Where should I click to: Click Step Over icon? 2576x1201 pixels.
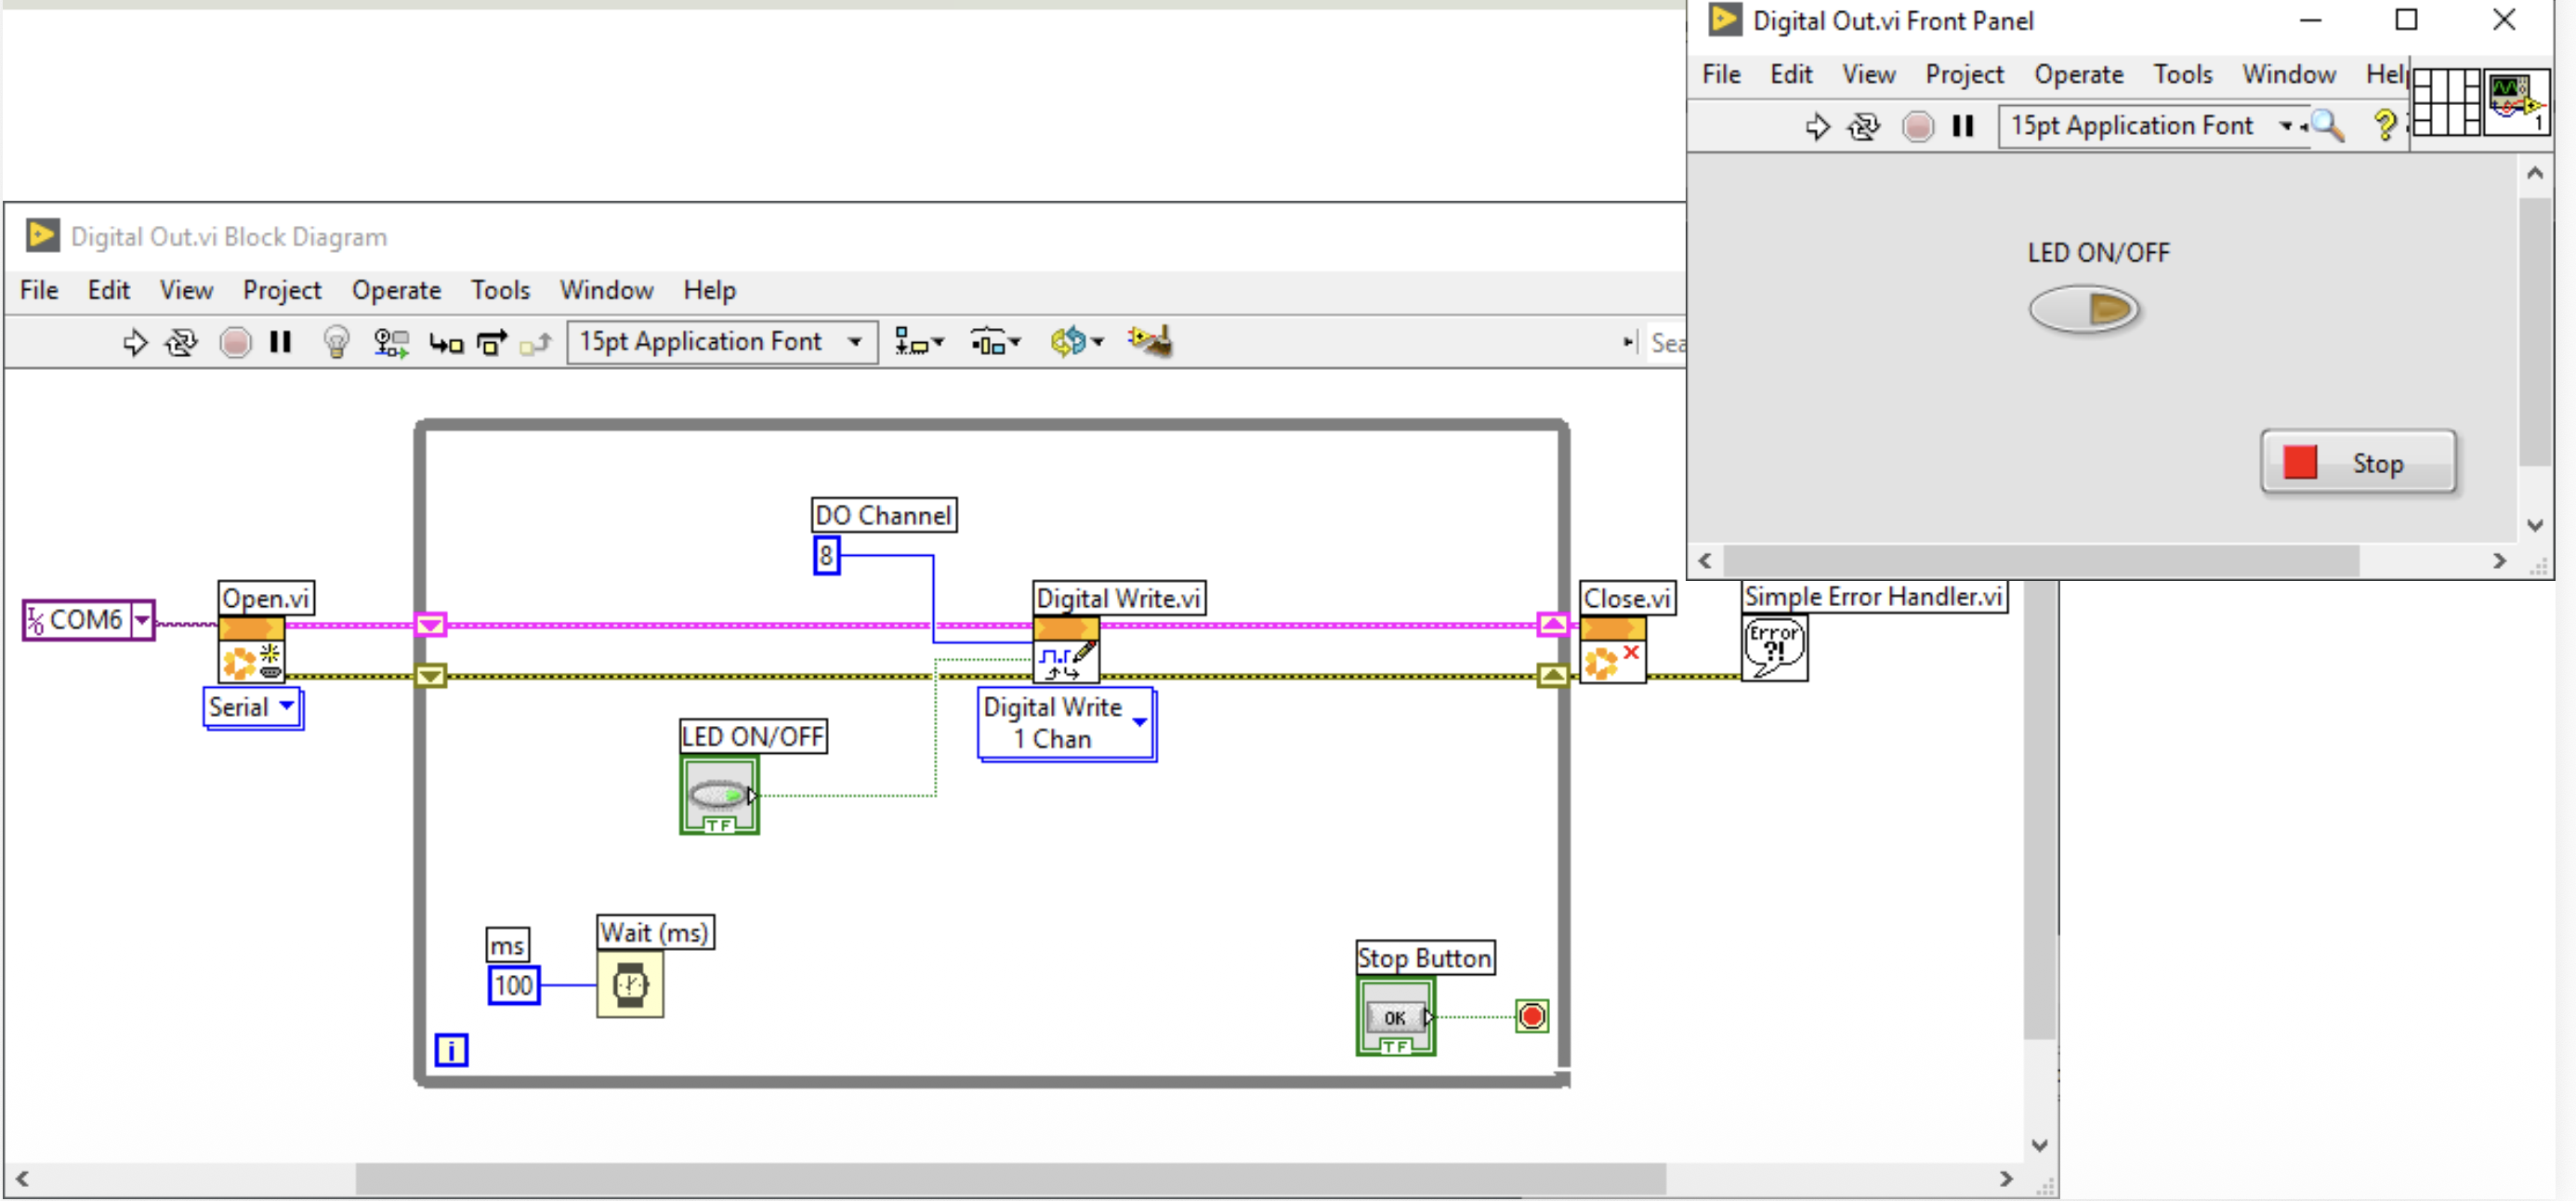coord(492,343)
